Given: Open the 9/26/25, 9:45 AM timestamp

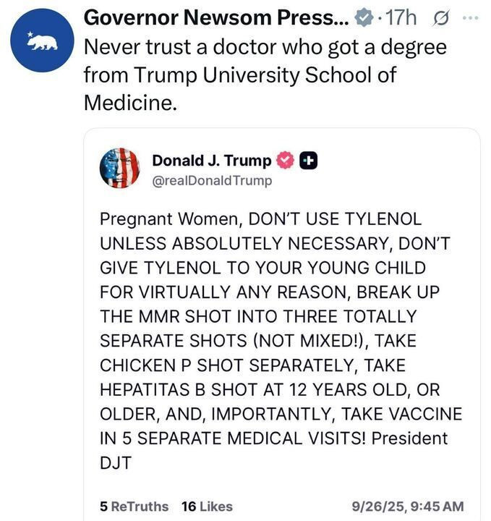Looking at the screenshot, I should coord(406,507).
